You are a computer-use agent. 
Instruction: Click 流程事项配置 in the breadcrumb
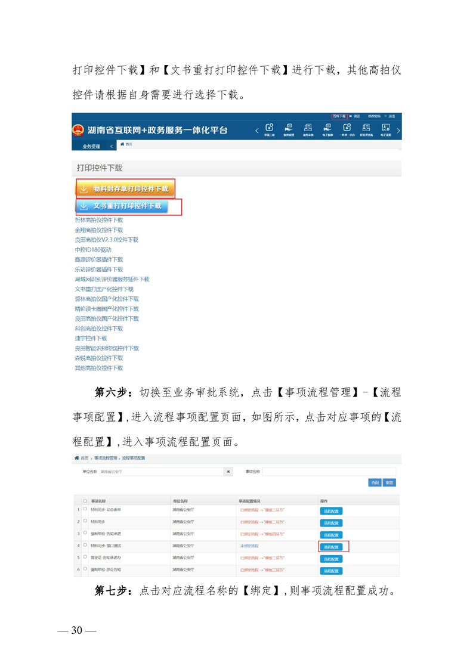133,458
